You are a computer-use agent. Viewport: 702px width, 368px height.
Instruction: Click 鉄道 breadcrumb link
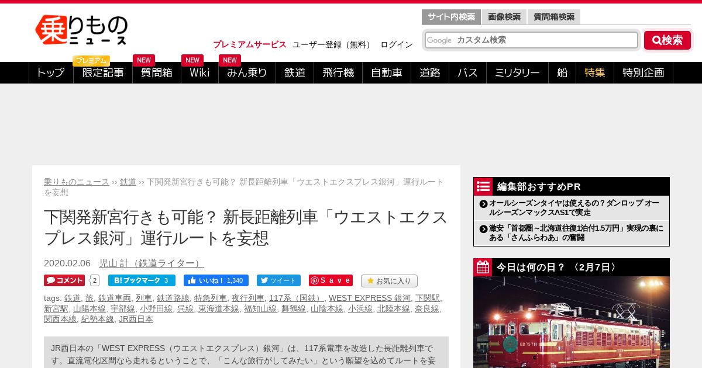pyautogui.click(x=128, y=182)
